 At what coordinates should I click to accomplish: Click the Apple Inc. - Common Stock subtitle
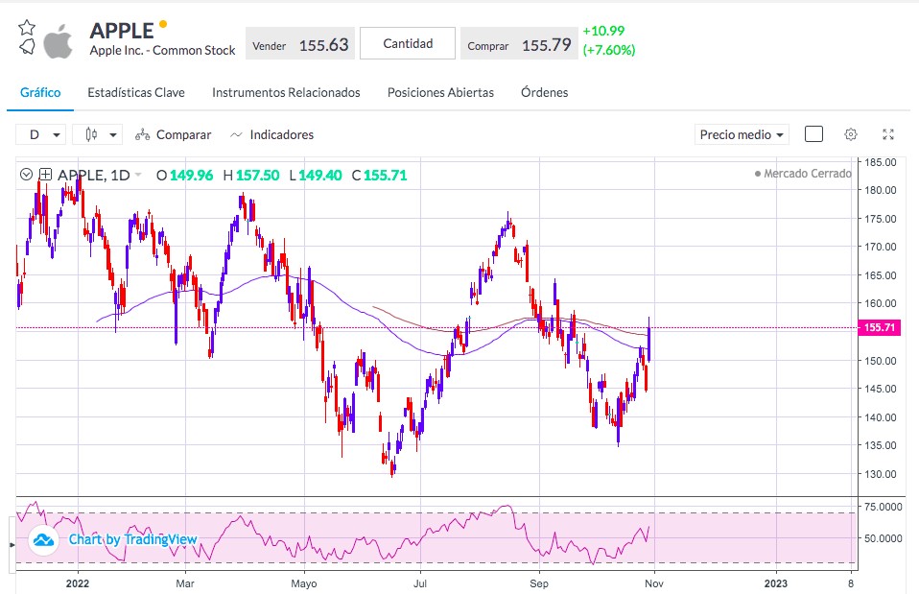[162, 51]
